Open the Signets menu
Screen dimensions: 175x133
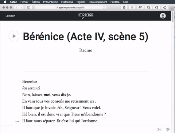point(81,2)
